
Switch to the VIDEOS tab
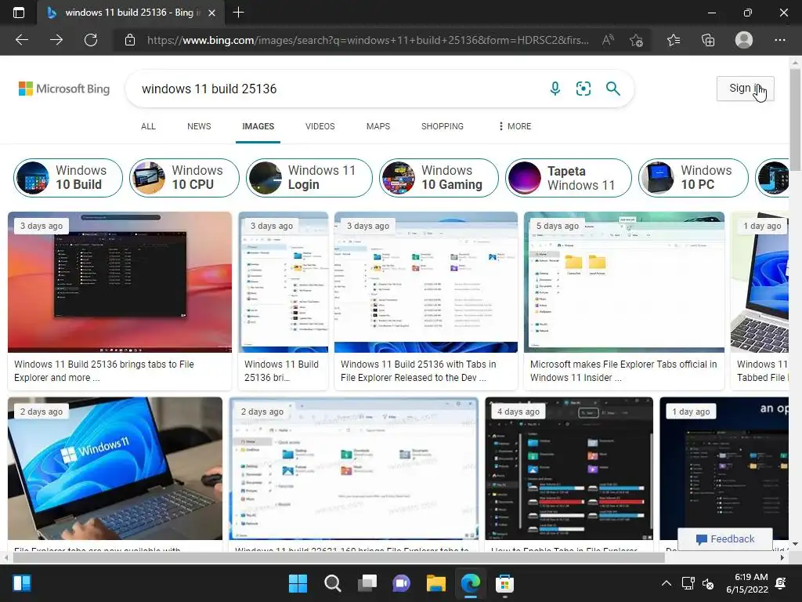click(x=320, y=126)
